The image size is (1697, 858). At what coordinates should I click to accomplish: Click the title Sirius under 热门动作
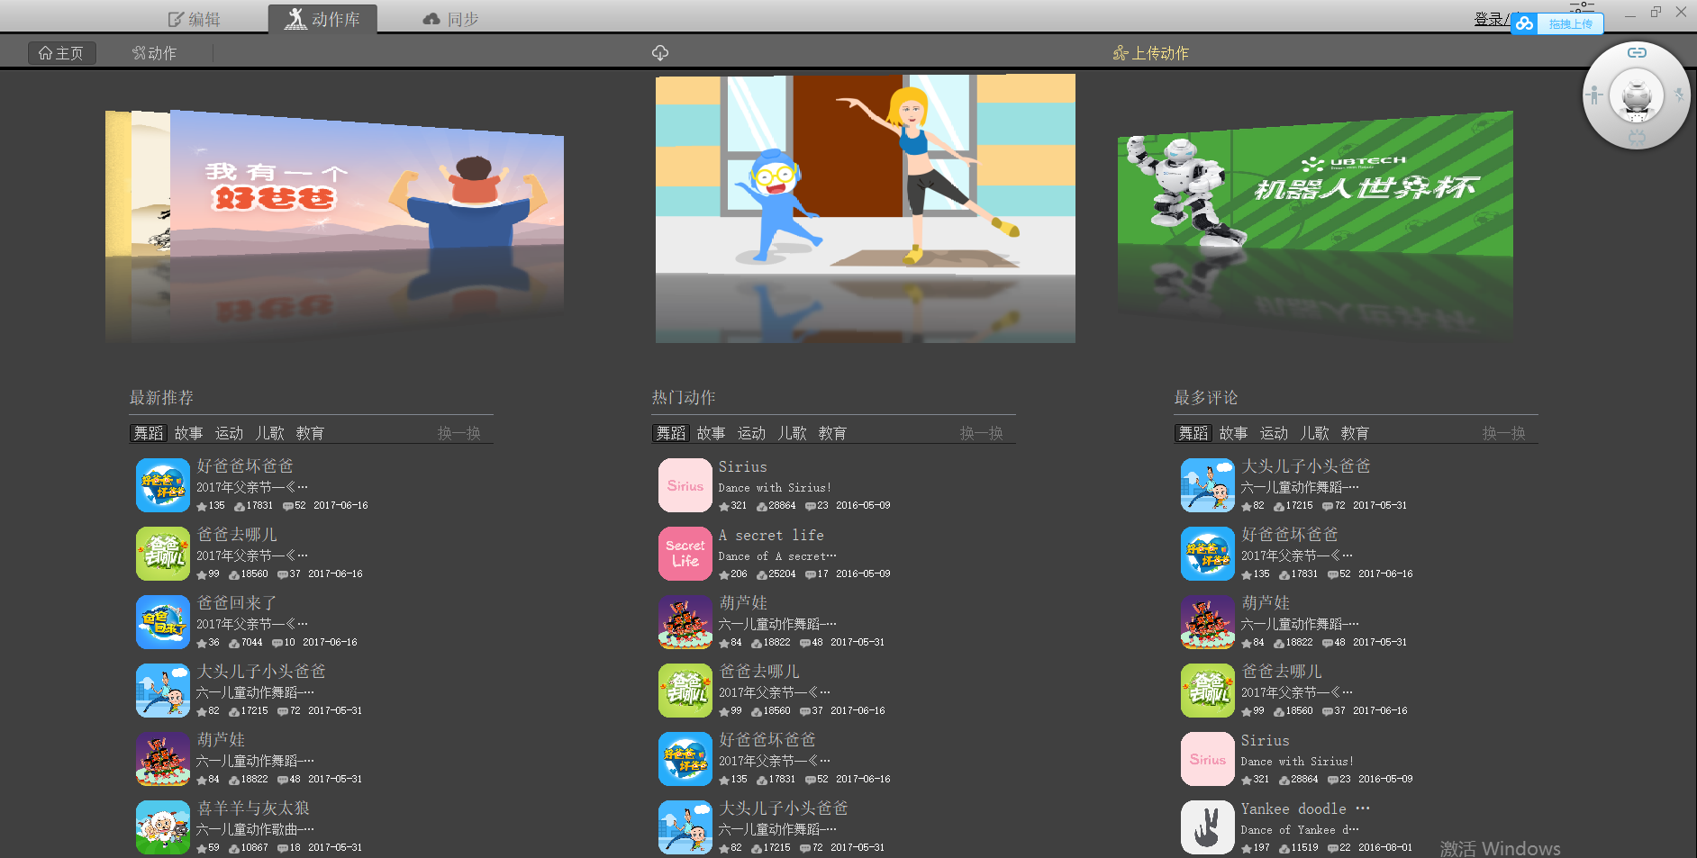[743, 466]
